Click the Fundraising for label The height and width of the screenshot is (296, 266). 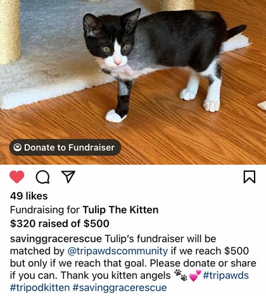45,210
